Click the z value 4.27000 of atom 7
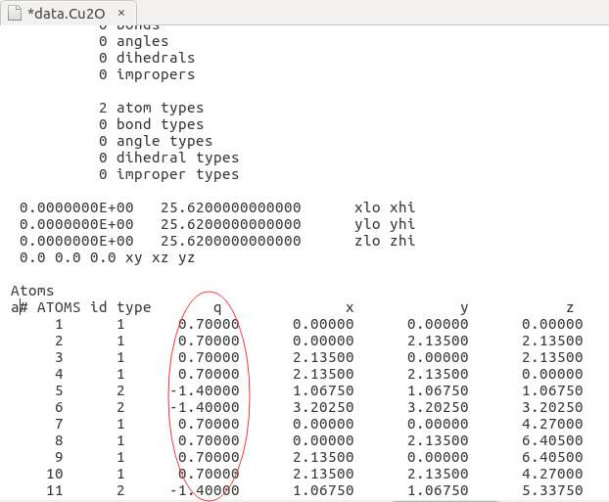 coord(552,424)
